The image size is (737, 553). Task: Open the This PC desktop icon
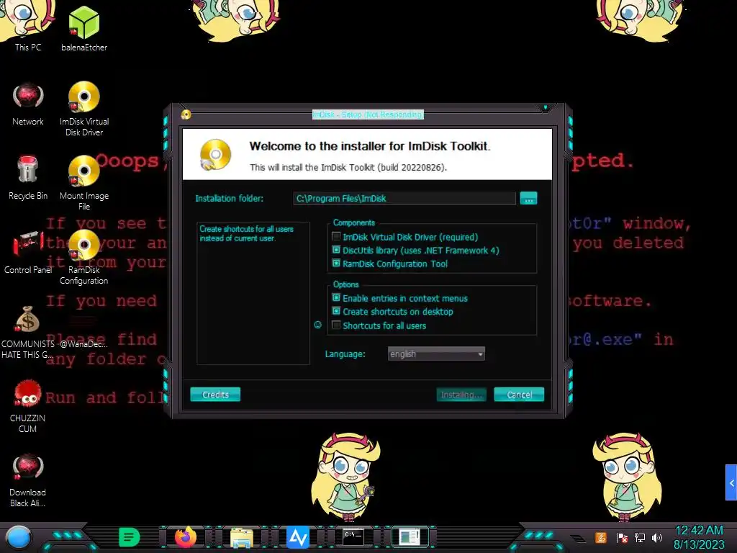click(x=28, y=26)
